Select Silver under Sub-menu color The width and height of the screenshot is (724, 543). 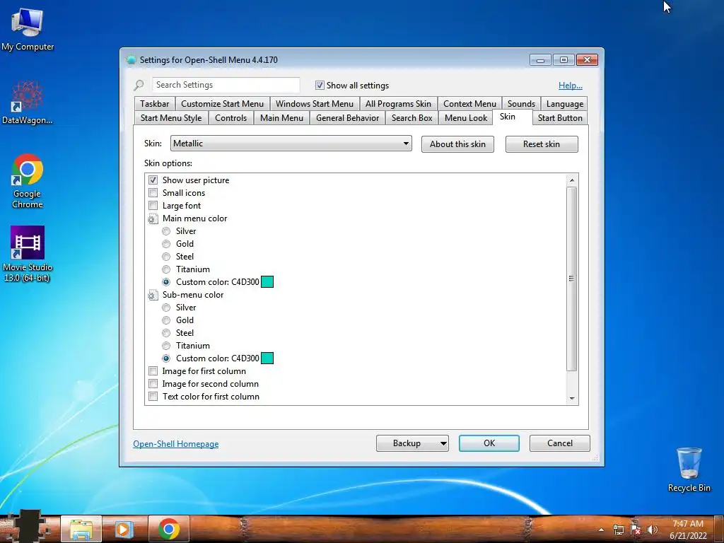pos(166,308)
